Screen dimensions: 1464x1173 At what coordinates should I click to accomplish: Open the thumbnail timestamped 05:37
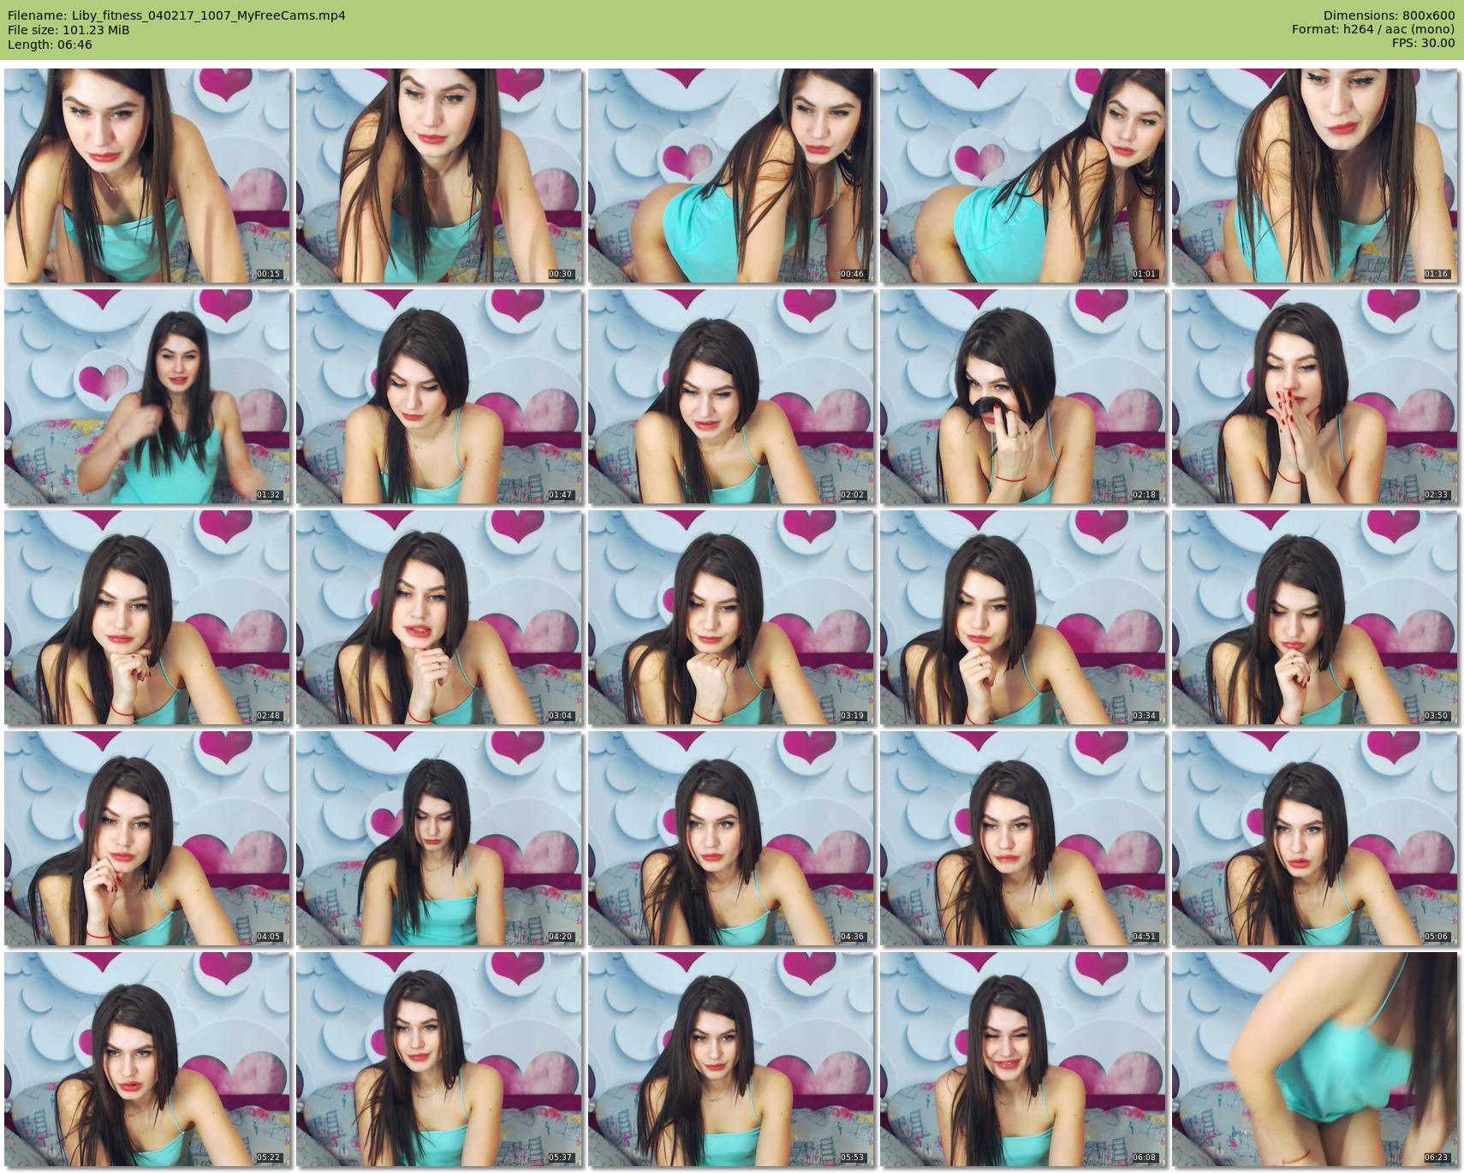(x=439, y=1059)
